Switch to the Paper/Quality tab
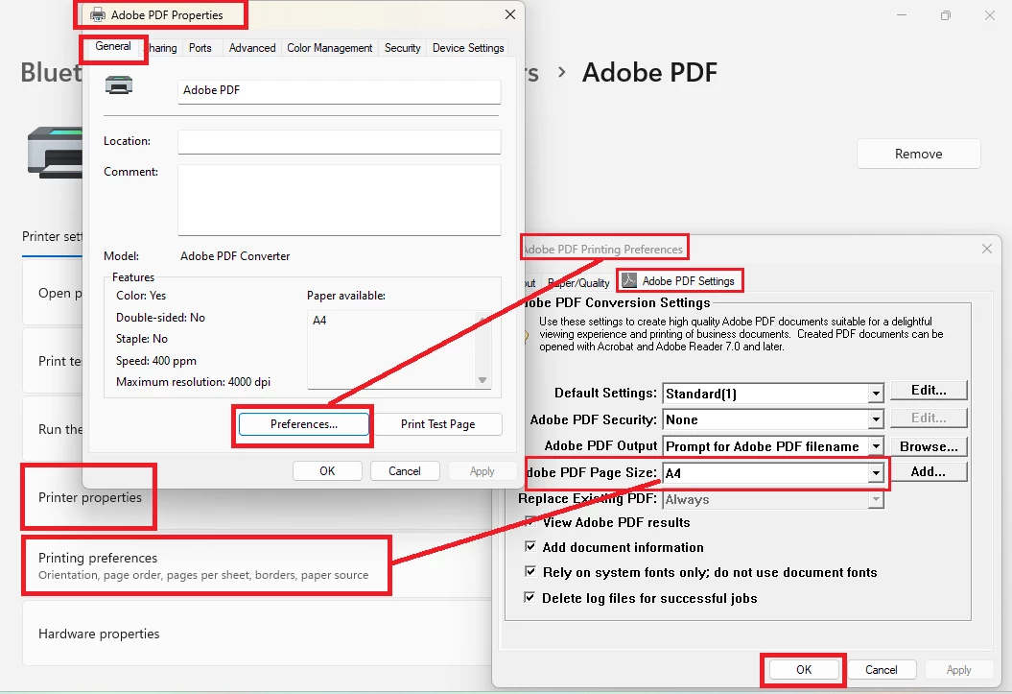The image size is (1012, 694). [578, 283]
